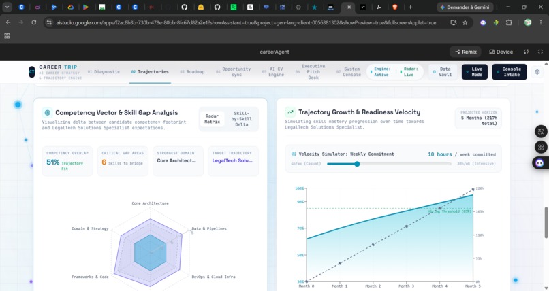Click the Core Architecture radar axis label
The image size is (549, 291).
pos(150,203)
